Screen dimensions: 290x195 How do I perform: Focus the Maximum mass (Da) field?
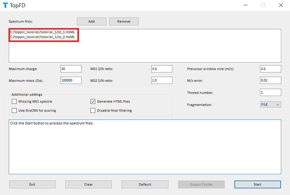[71, 80]
